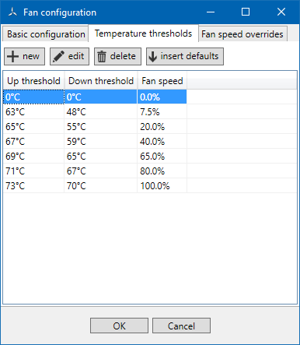Sort by Up threshold column header

pos(33,81)
